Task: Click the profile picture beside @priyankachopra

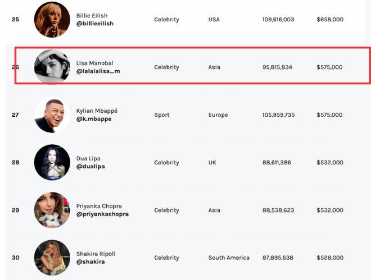Action: pyautogui.click(x=52, y=210)
